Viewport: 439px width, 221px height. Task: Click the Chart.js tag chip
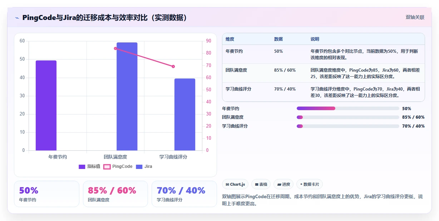pos(235,184)
